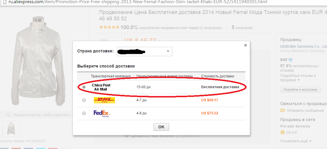The height and width of the screenshot is (149, 327).
Task: Click the five-star product rating
Action: point(109,27)
